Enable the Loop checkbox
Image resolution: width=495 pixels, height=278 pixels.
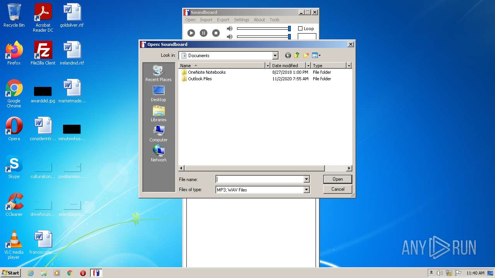pyautogui.click(x=300, y=29)
